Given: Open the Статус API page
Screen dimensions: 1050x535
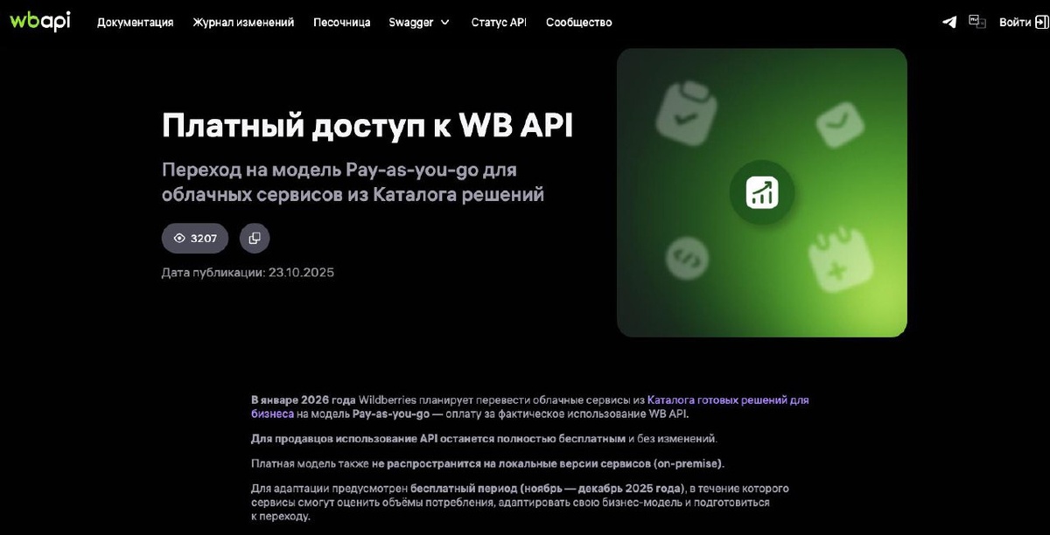Looking at the screenshot, I should tap(499, 22).
